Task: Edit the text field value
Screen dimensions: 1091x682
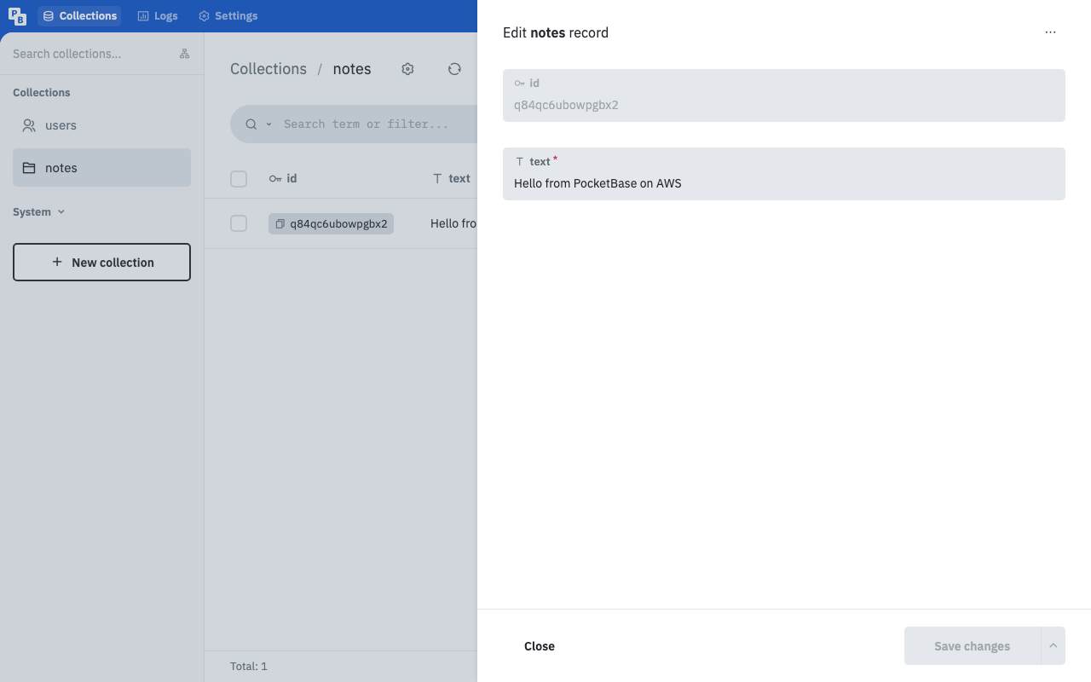Action: pyautogui.click(x=784, y=174)
